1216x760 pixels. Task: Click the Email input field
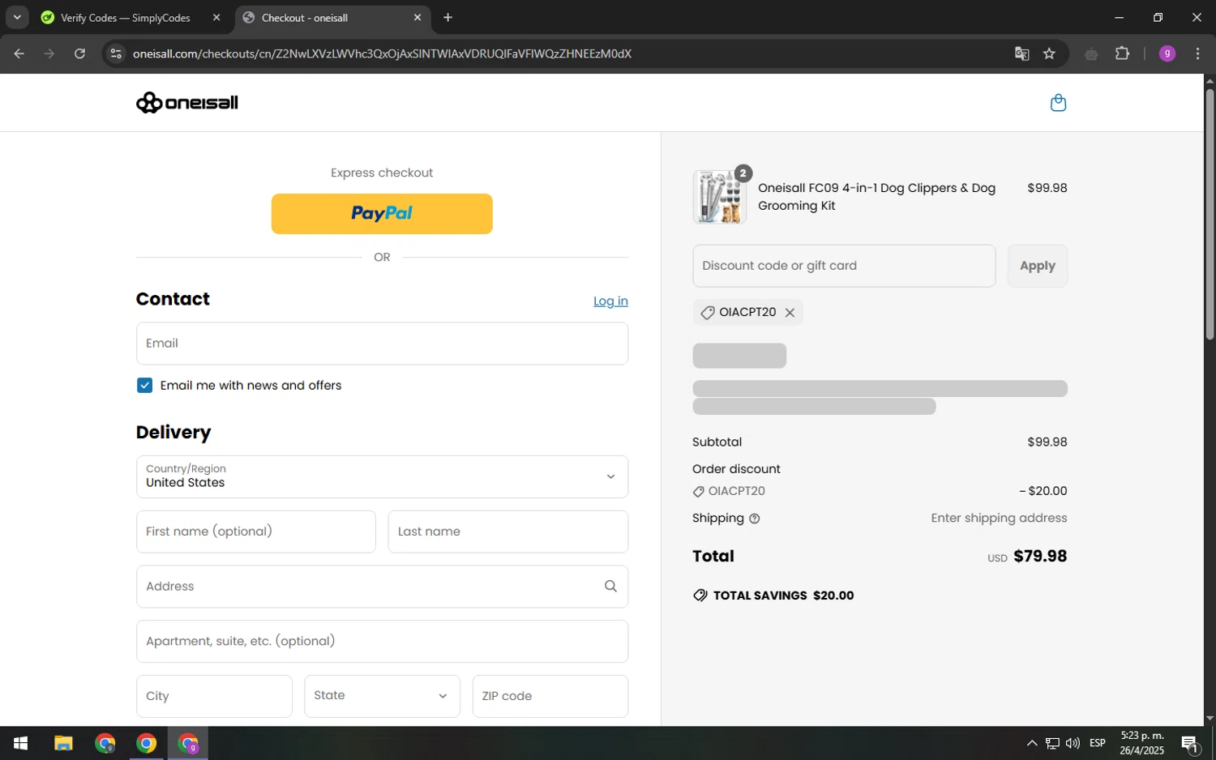point(382,344)
